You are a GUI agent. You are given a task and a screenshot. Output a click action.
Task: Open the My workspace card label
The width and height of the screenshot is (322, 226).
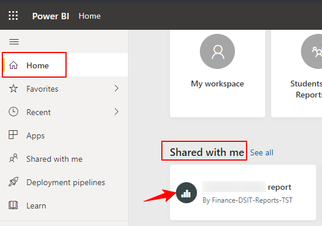[x=217, y=84]
